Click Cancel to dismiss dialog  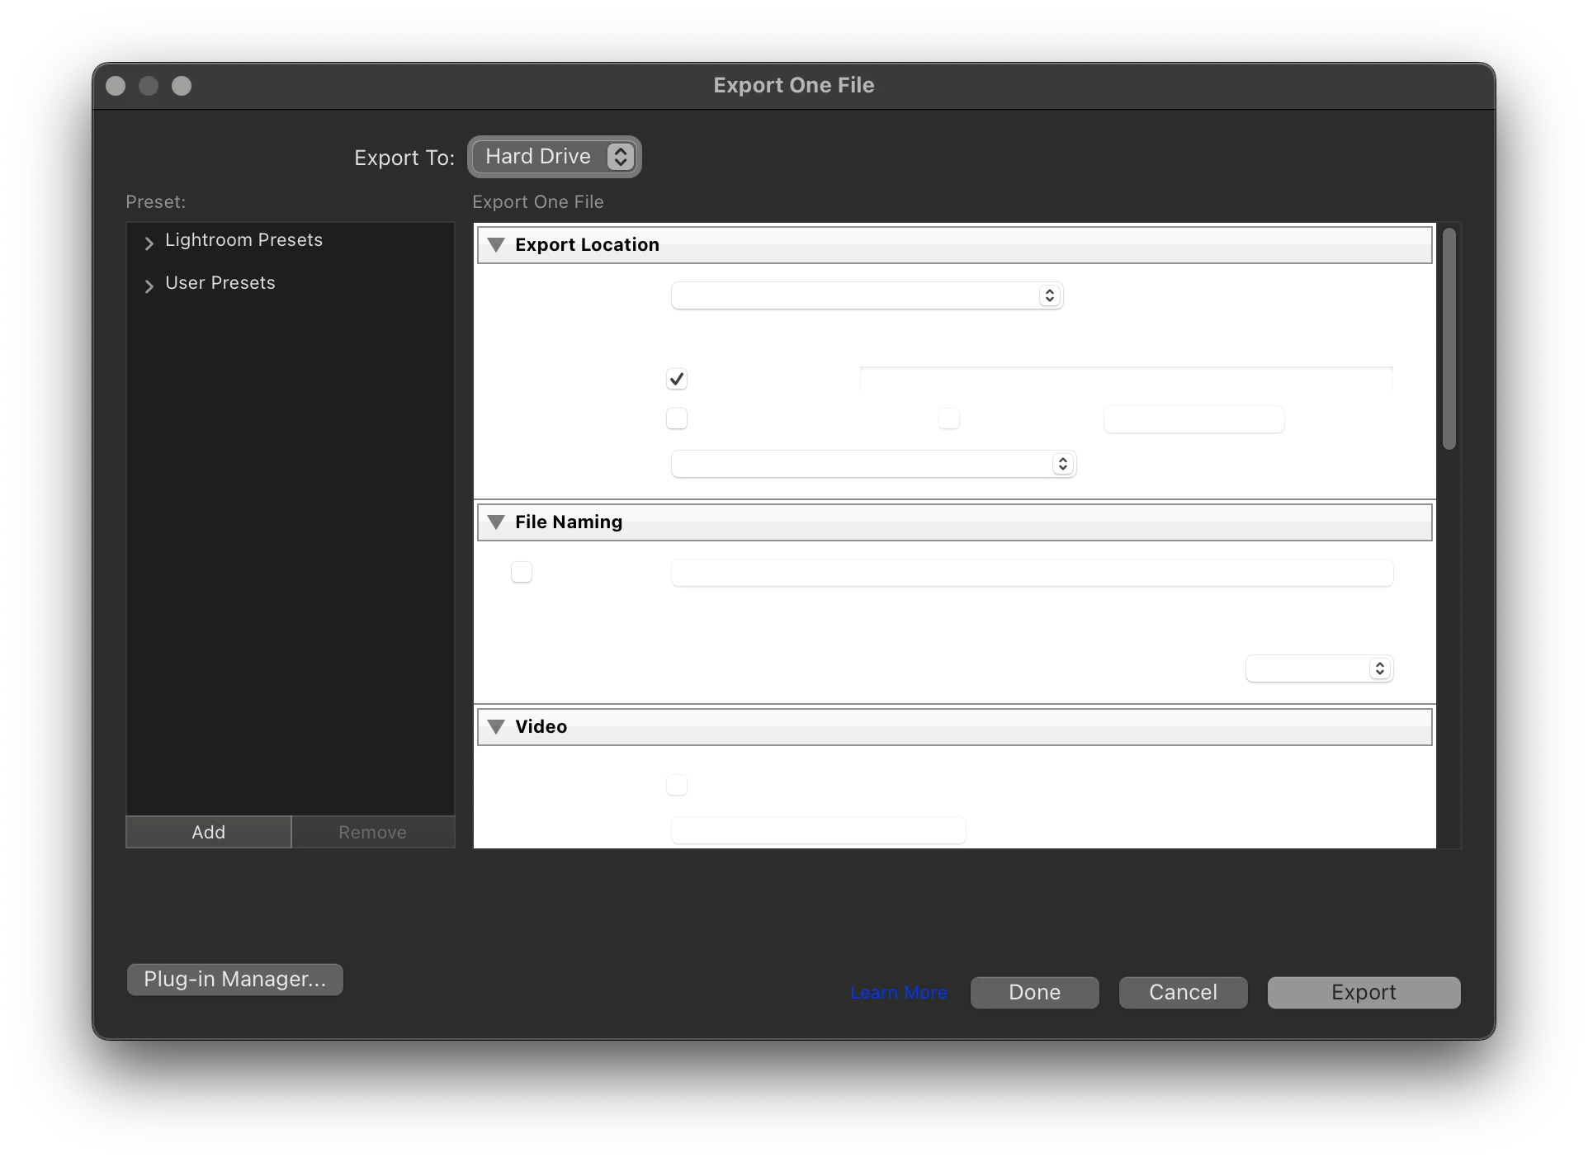tap(1183, 993)
